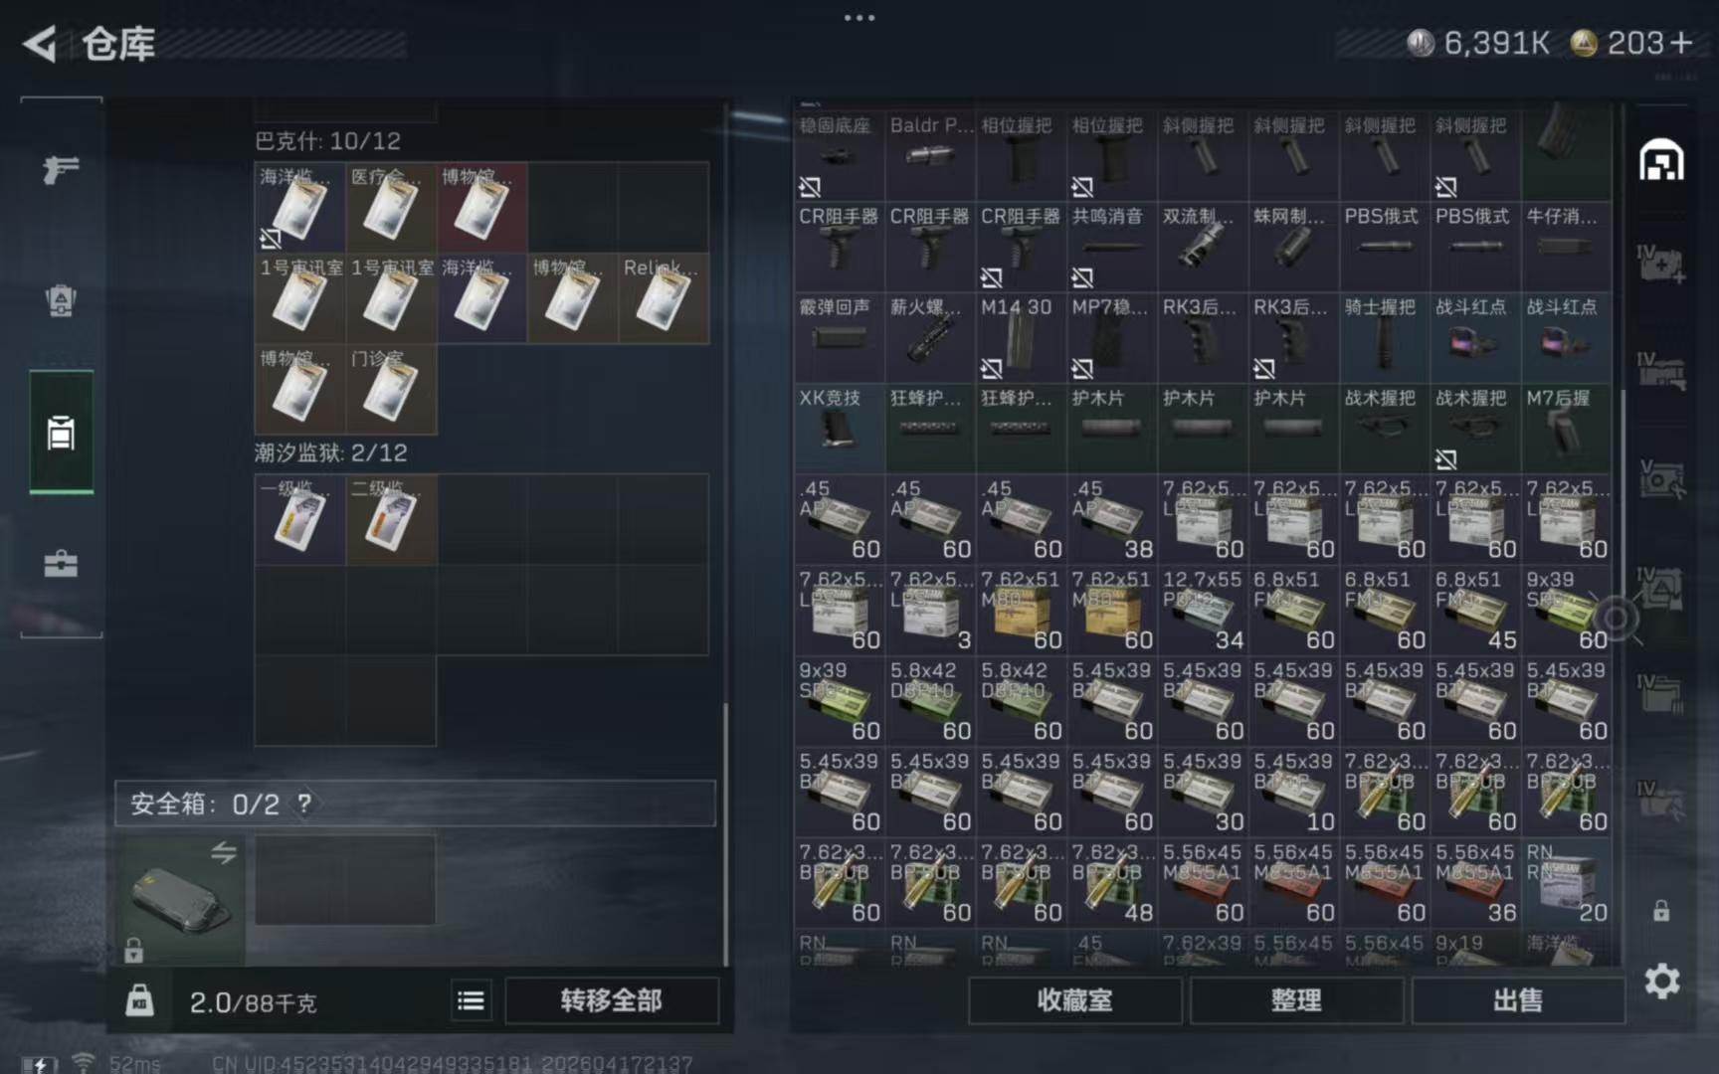The width and height of the screenshot is (1719, 1074).
Task: Select the 7.62x3 BP SUB stack of 48
Action: click(x=1112, y=882)
